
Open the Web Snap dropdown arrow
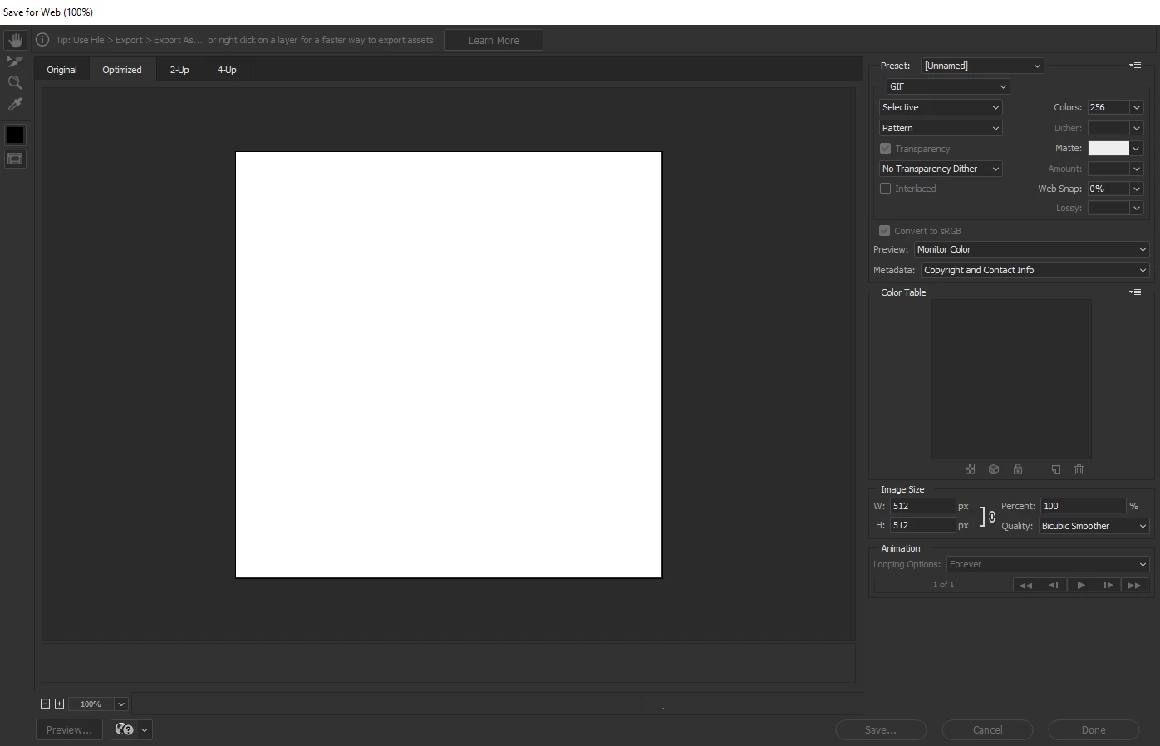point(1137,189)
